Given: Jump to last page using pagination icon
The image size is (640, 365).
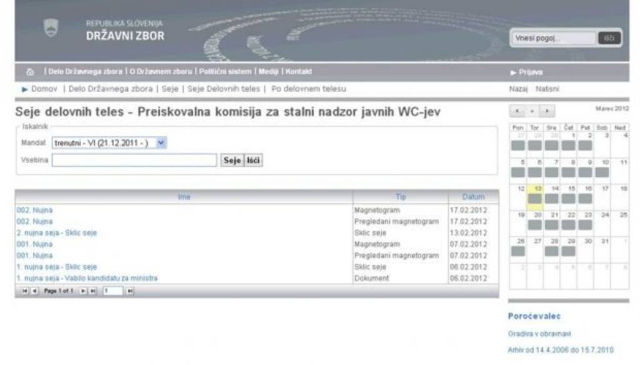Looking at the screenshot, I should click(92, 291).
